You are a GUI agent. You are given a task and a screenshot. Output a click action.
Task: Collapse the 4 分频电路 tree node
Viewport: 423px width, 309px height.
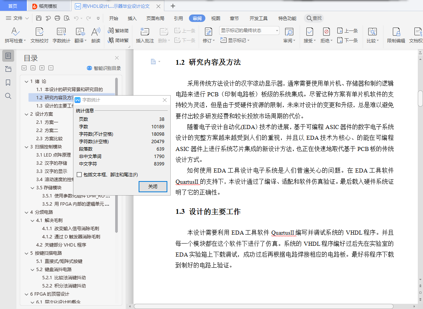(x=26, y=212)
